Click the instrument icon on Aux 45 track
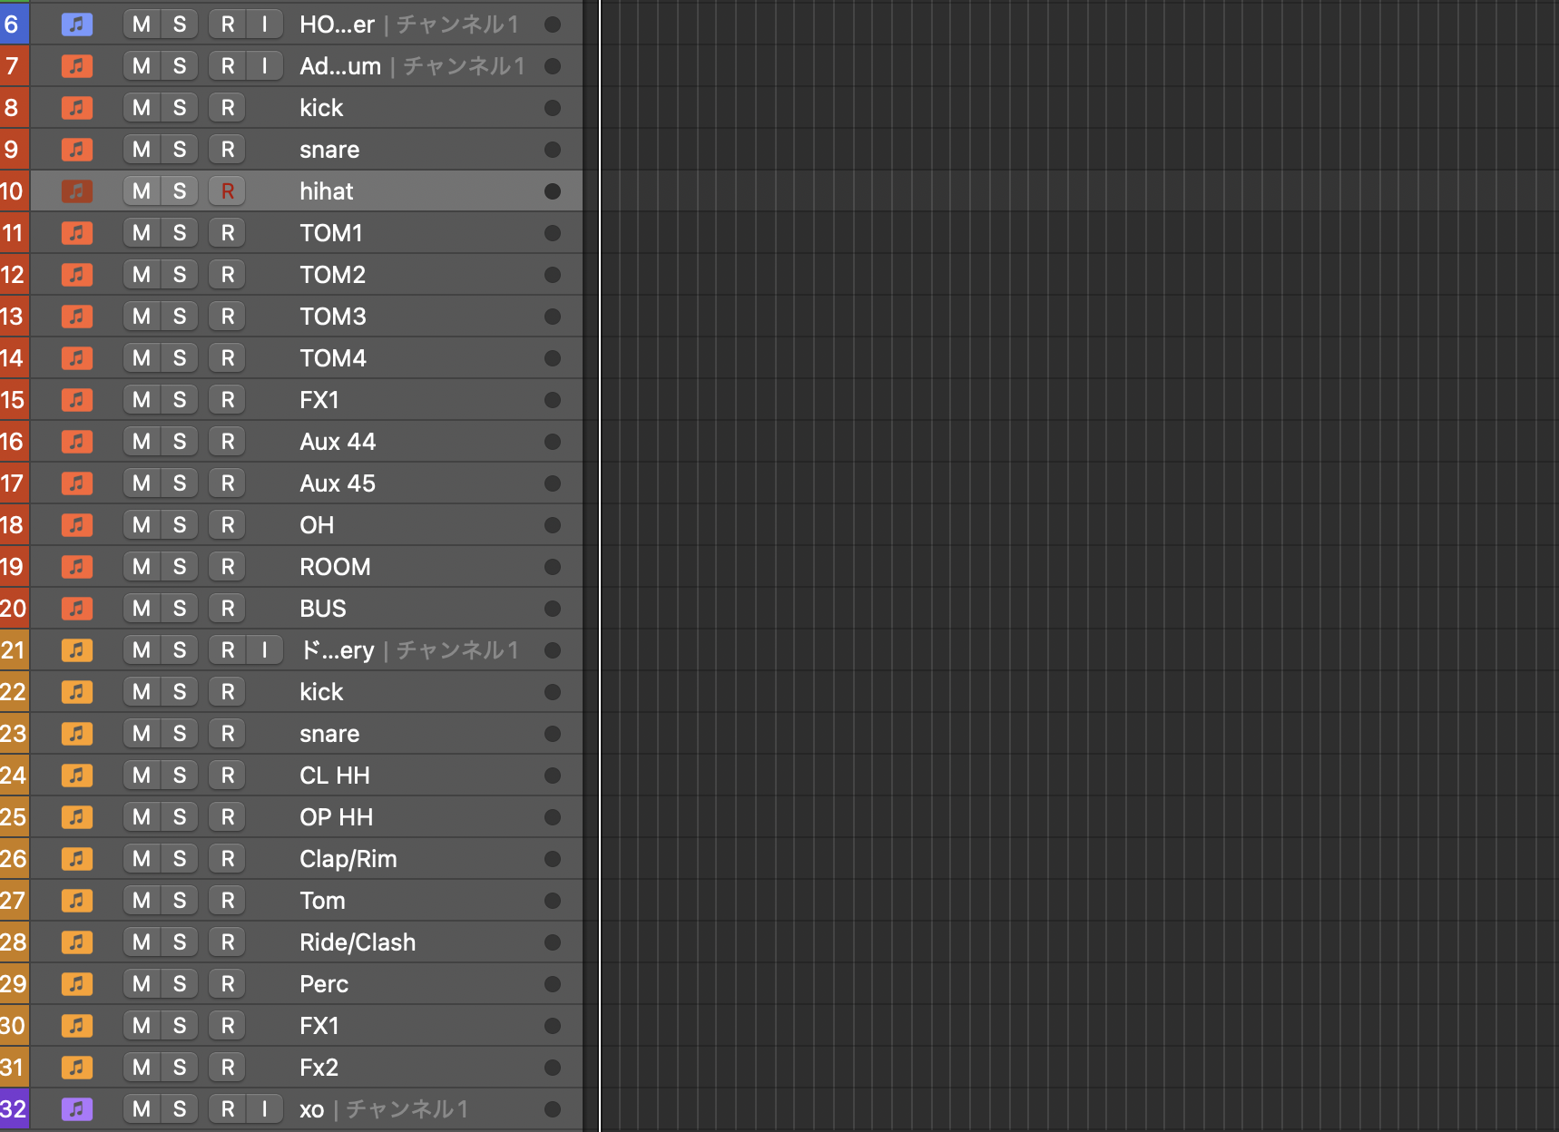 pos(77,483)
